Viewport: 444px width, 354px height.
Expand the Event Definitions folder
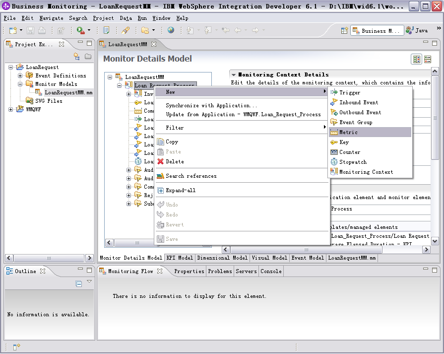(x=20, y=75)
